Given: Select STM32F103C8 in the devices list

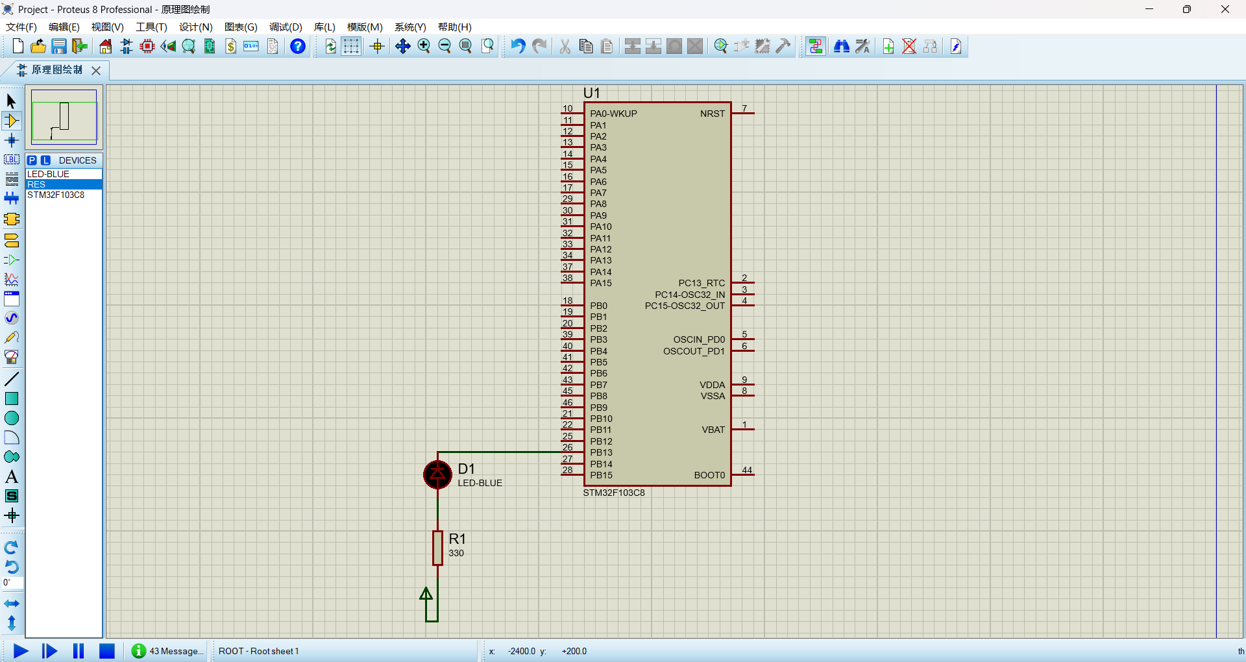Looking at the screenshot, I should (x=64, y=195).
